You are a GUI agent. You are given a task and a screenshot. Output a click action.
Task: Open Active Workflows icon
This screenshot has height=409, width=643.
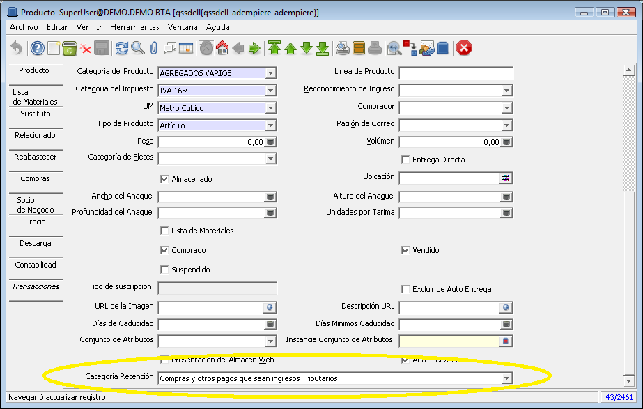click(x=410, y=48)
